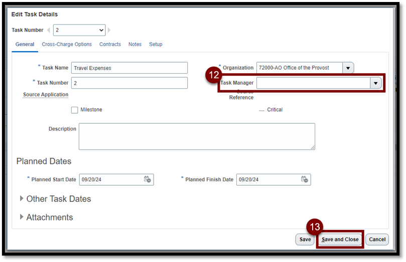Expand the Attachments section
Viewport: 406px width, 262px height.
pos(22,217)
